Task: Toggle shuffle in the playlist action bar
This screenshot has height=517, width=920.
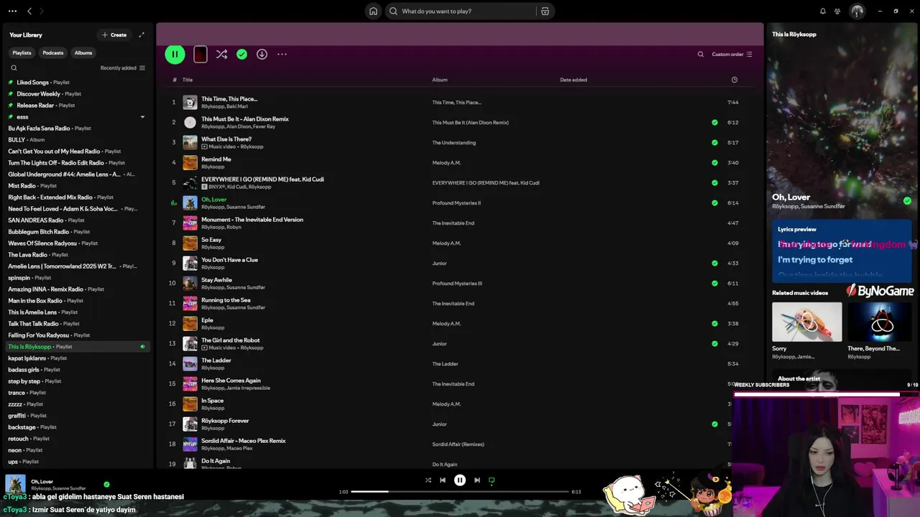Action: click(x=221, y=54)
